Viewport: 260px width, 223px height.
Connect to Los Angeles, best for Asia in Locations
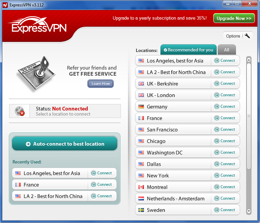tap(225, 60)
